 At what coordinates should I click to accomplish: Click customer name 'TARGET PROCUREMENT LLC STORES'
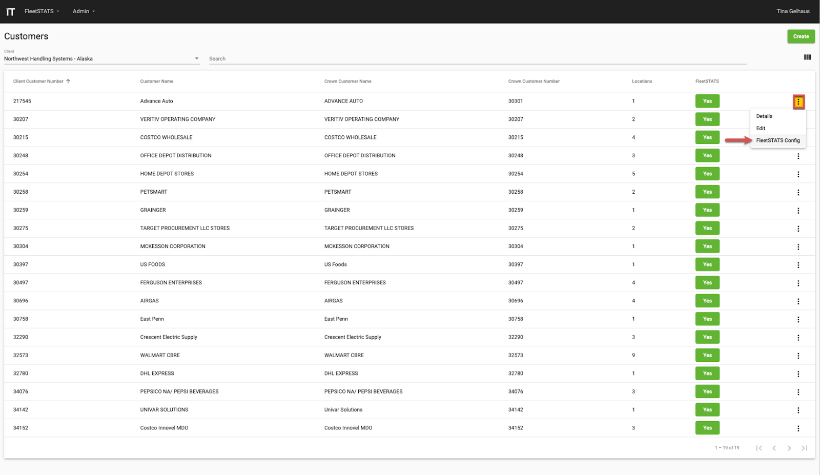click(x=185, y=228)
